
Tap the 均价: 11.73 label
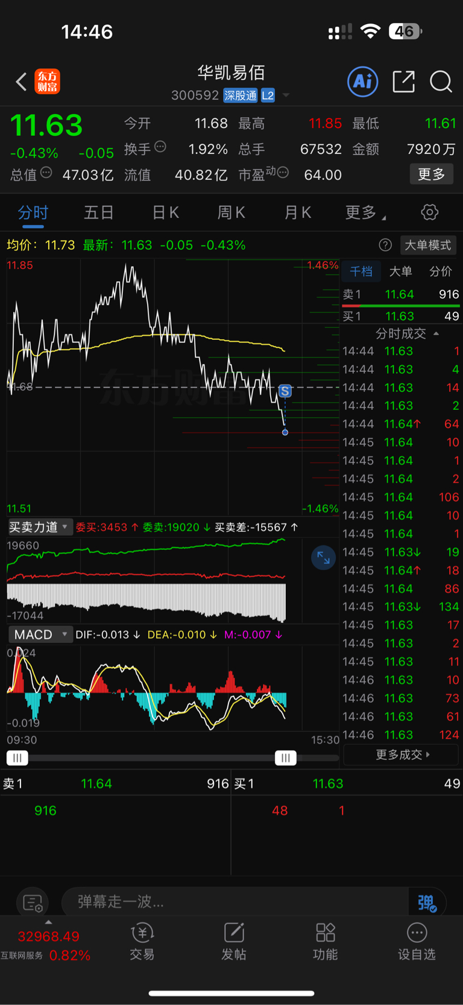point(40,245)
